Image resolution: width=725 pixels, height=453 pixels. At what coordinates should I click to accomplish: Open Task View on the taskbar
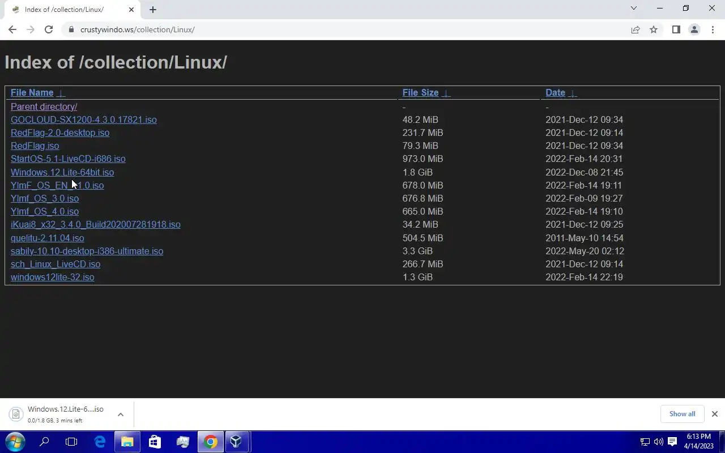click(71, 442)
